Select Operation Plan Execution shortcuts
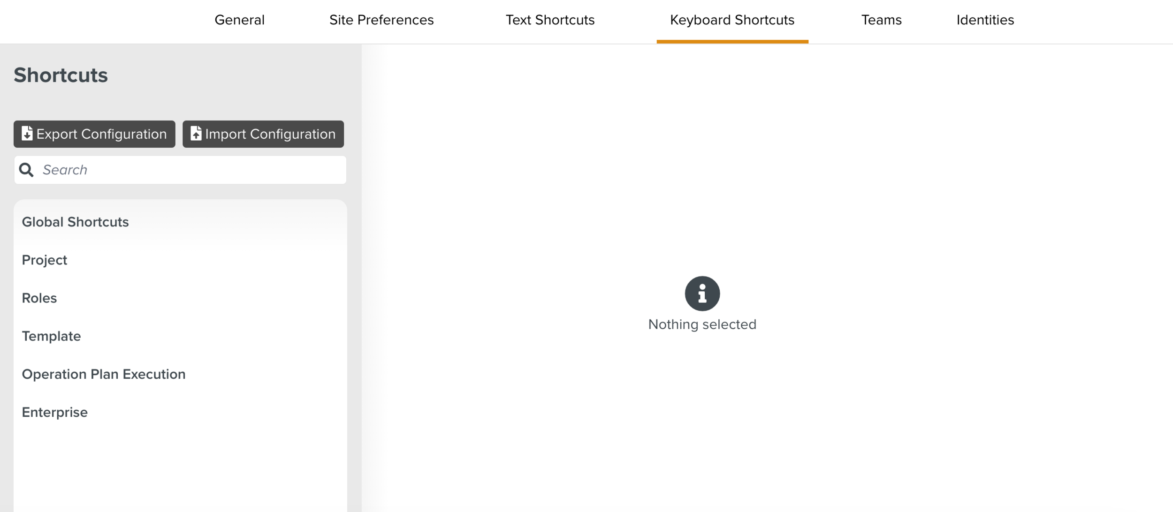The width and height of the screenshot is (1173, 512). [x=104, y=374]
